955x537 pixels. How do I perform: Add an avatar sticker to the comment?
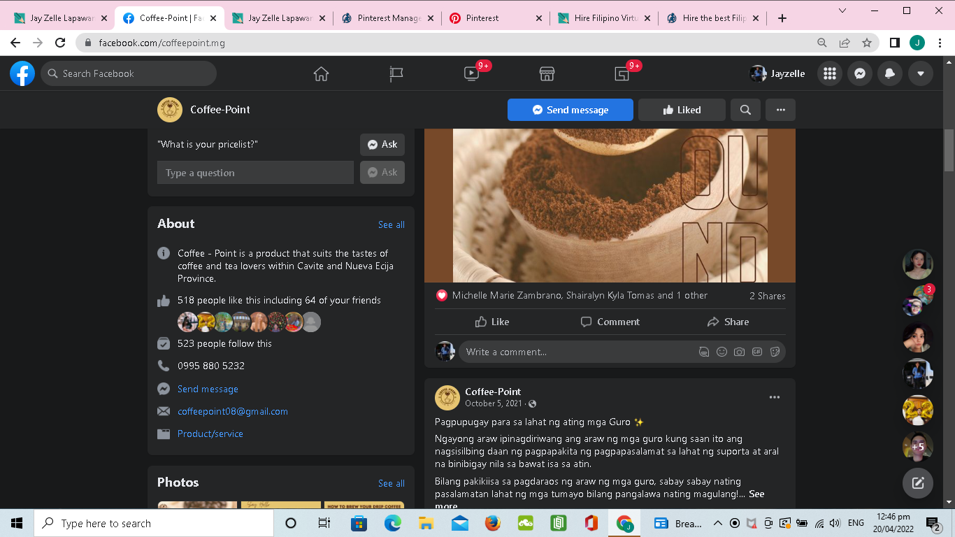click(x=704, y=352)
